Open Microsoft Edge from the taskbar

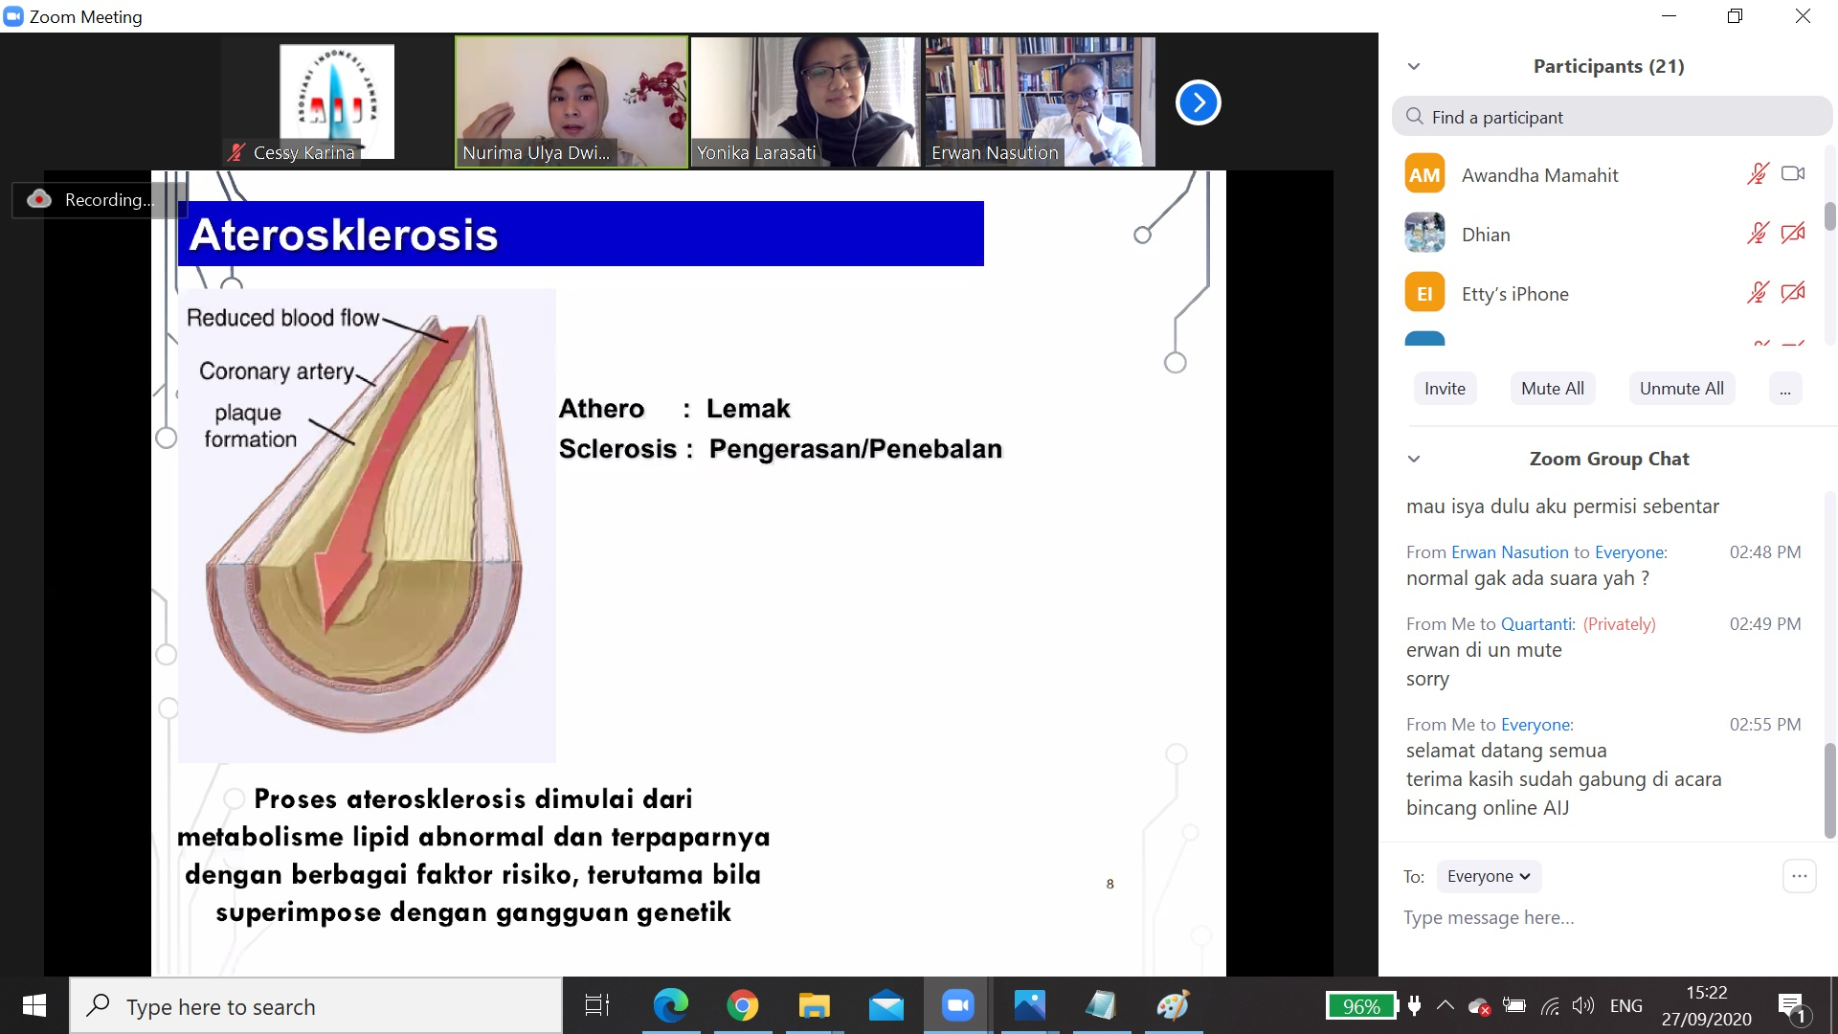tap(670, 1005)
